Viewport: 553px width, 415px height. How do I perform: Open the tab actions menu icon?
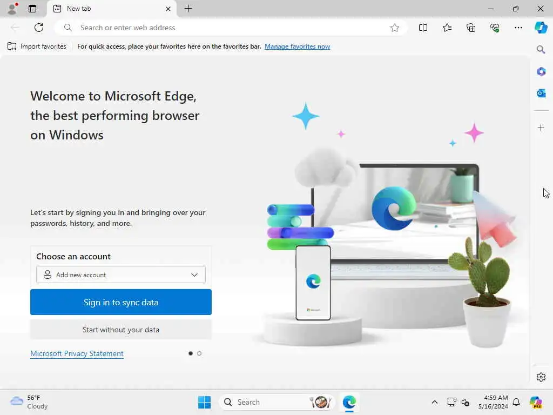32,9
